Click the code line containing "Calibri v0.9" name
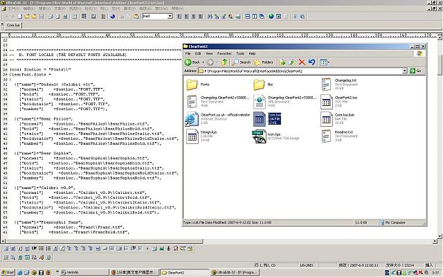 coord(45,188)
